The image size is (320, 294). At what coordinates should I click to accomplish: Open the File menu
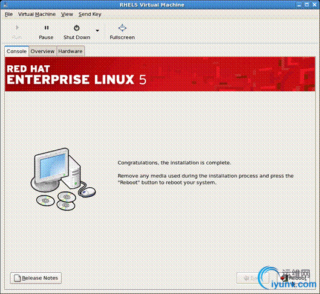pyautogui.click(x=8, y=14)
